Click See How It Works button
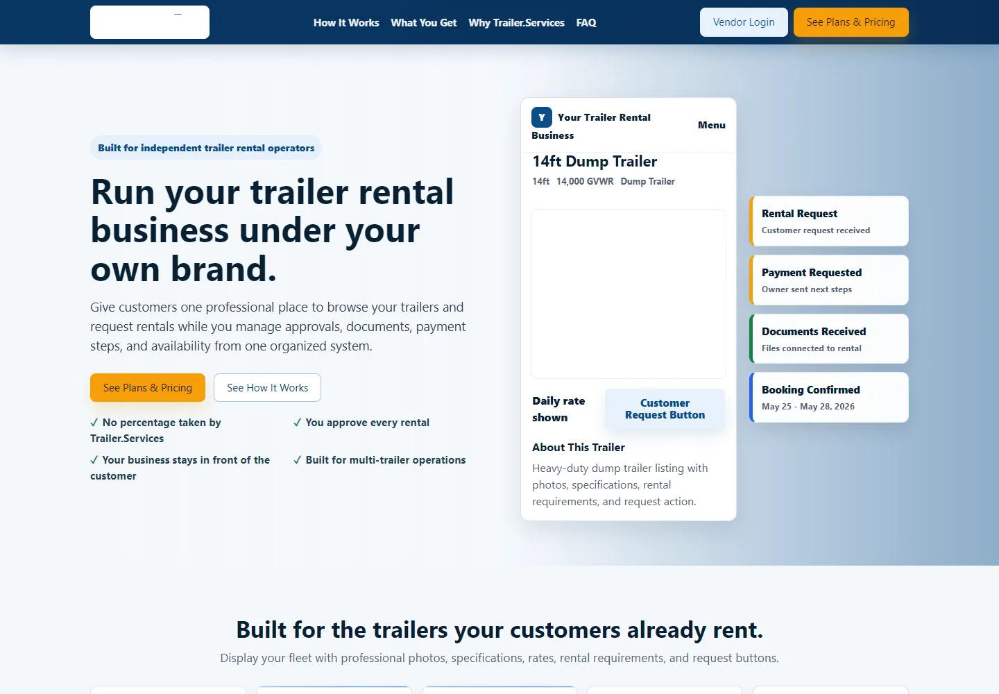999x694 pixels. tap(267, 387)
